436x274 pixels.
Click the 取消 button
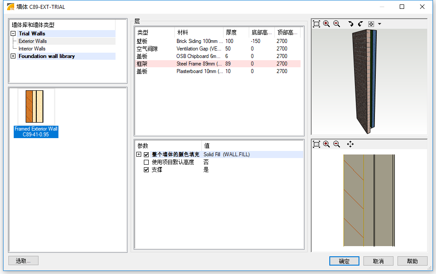point(378,261)
